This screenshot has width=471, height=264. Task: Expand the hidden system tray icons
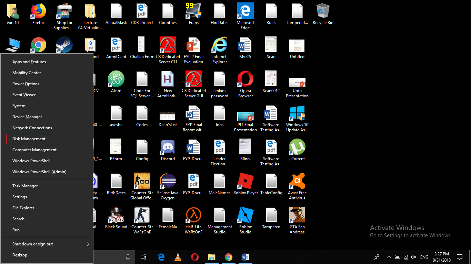(389, 257)
